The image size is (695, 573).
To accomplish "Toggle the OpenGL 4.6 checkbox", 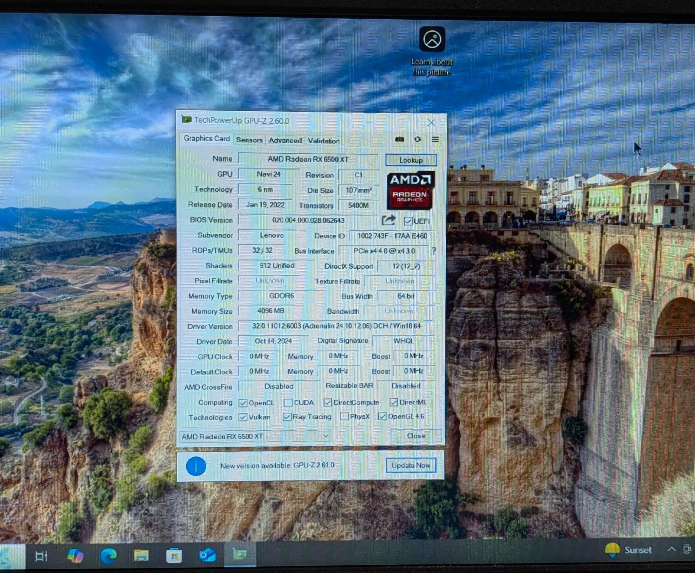I will click(x=382, y=416).
